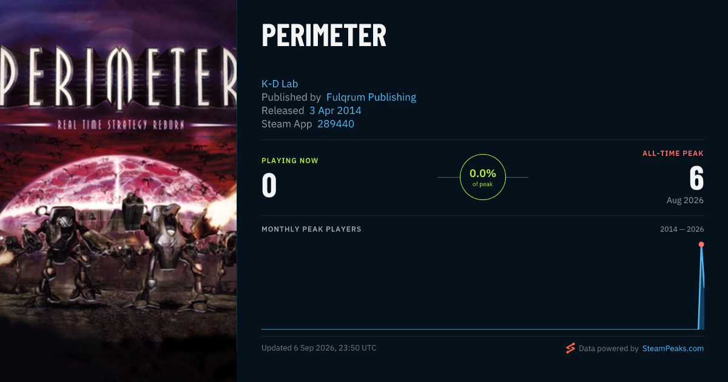The width and height of the screenshot is (728, 382).
Task: Select the 3 Apr 2014 release date
Action: (x=335, y=110)
